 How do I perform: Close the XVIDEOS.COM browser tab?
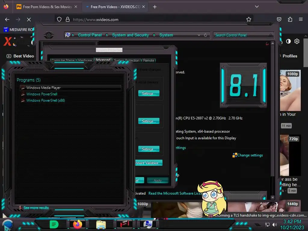click(x=143, y=7)
